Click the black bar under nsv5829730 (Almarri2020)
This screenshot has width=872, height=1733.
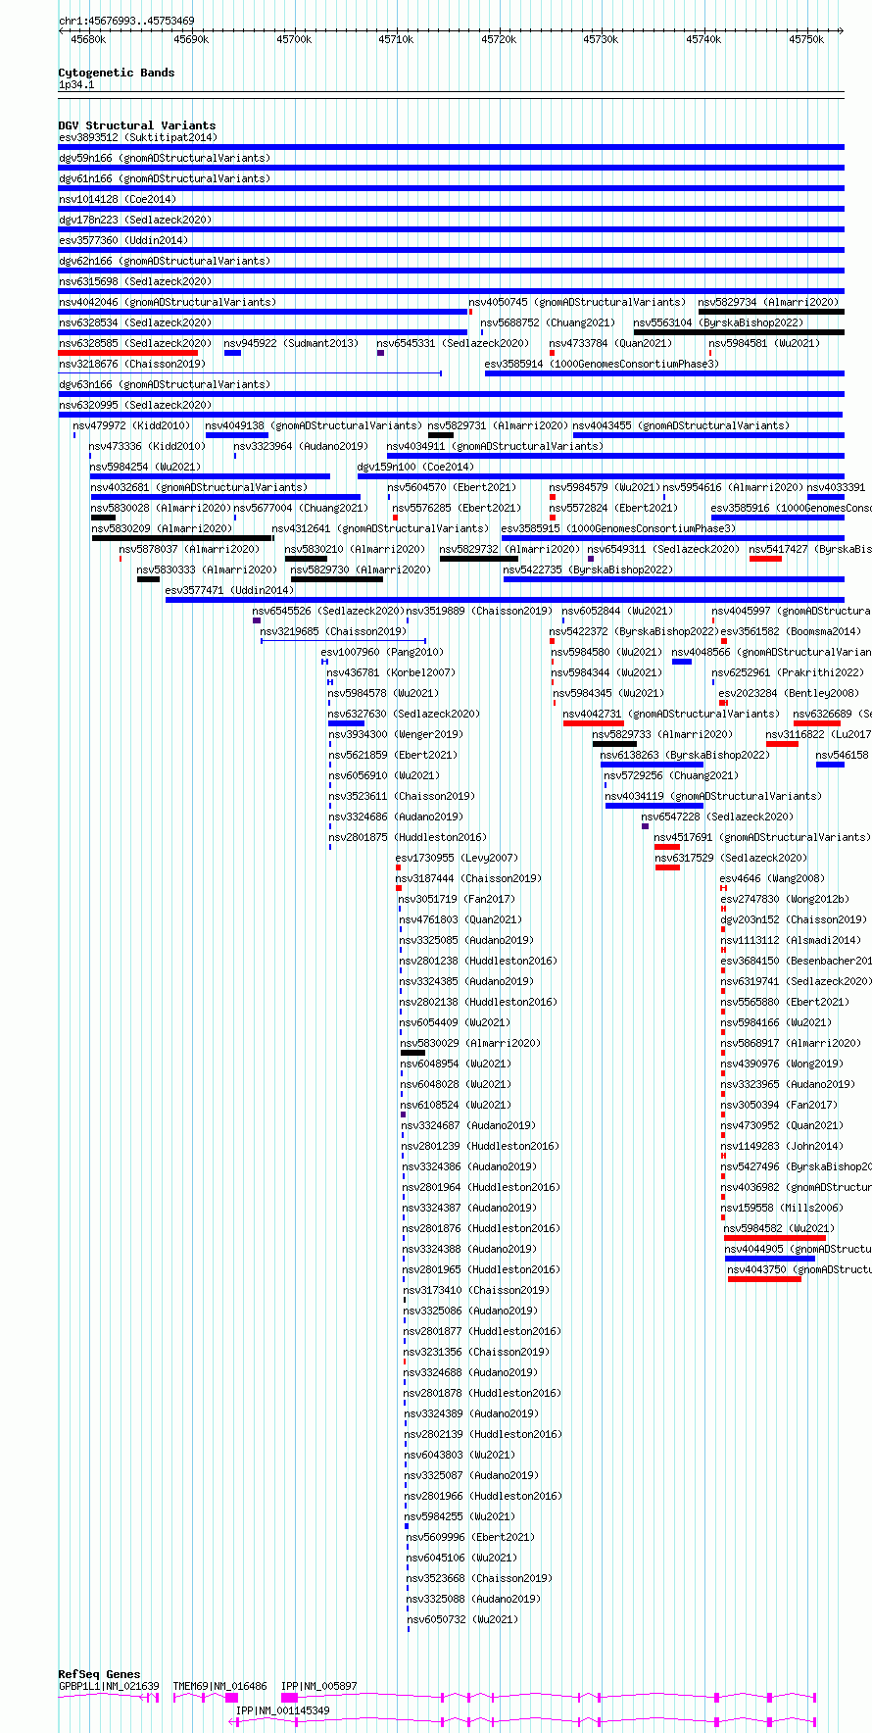[337, 579]
